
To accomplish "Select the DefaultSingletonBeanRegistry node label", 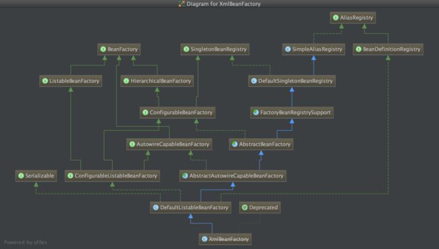I will (295, 81).
